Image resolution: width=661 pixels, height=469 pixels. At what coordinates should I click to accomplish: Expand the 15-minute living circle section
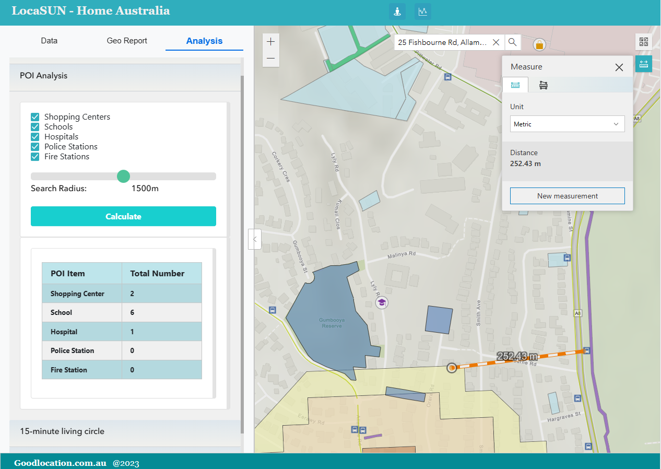124,431
